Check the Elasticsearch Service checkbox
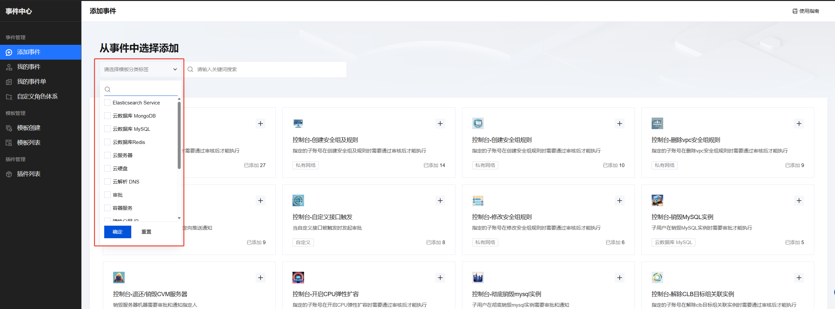The height and width of the screenshot is (309, 835). [x=108, y=102]
